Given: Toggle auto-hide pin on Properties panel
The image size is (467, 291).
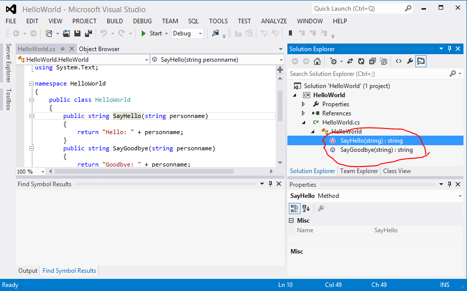Looking at the screenshot, I should pos(449,184).
